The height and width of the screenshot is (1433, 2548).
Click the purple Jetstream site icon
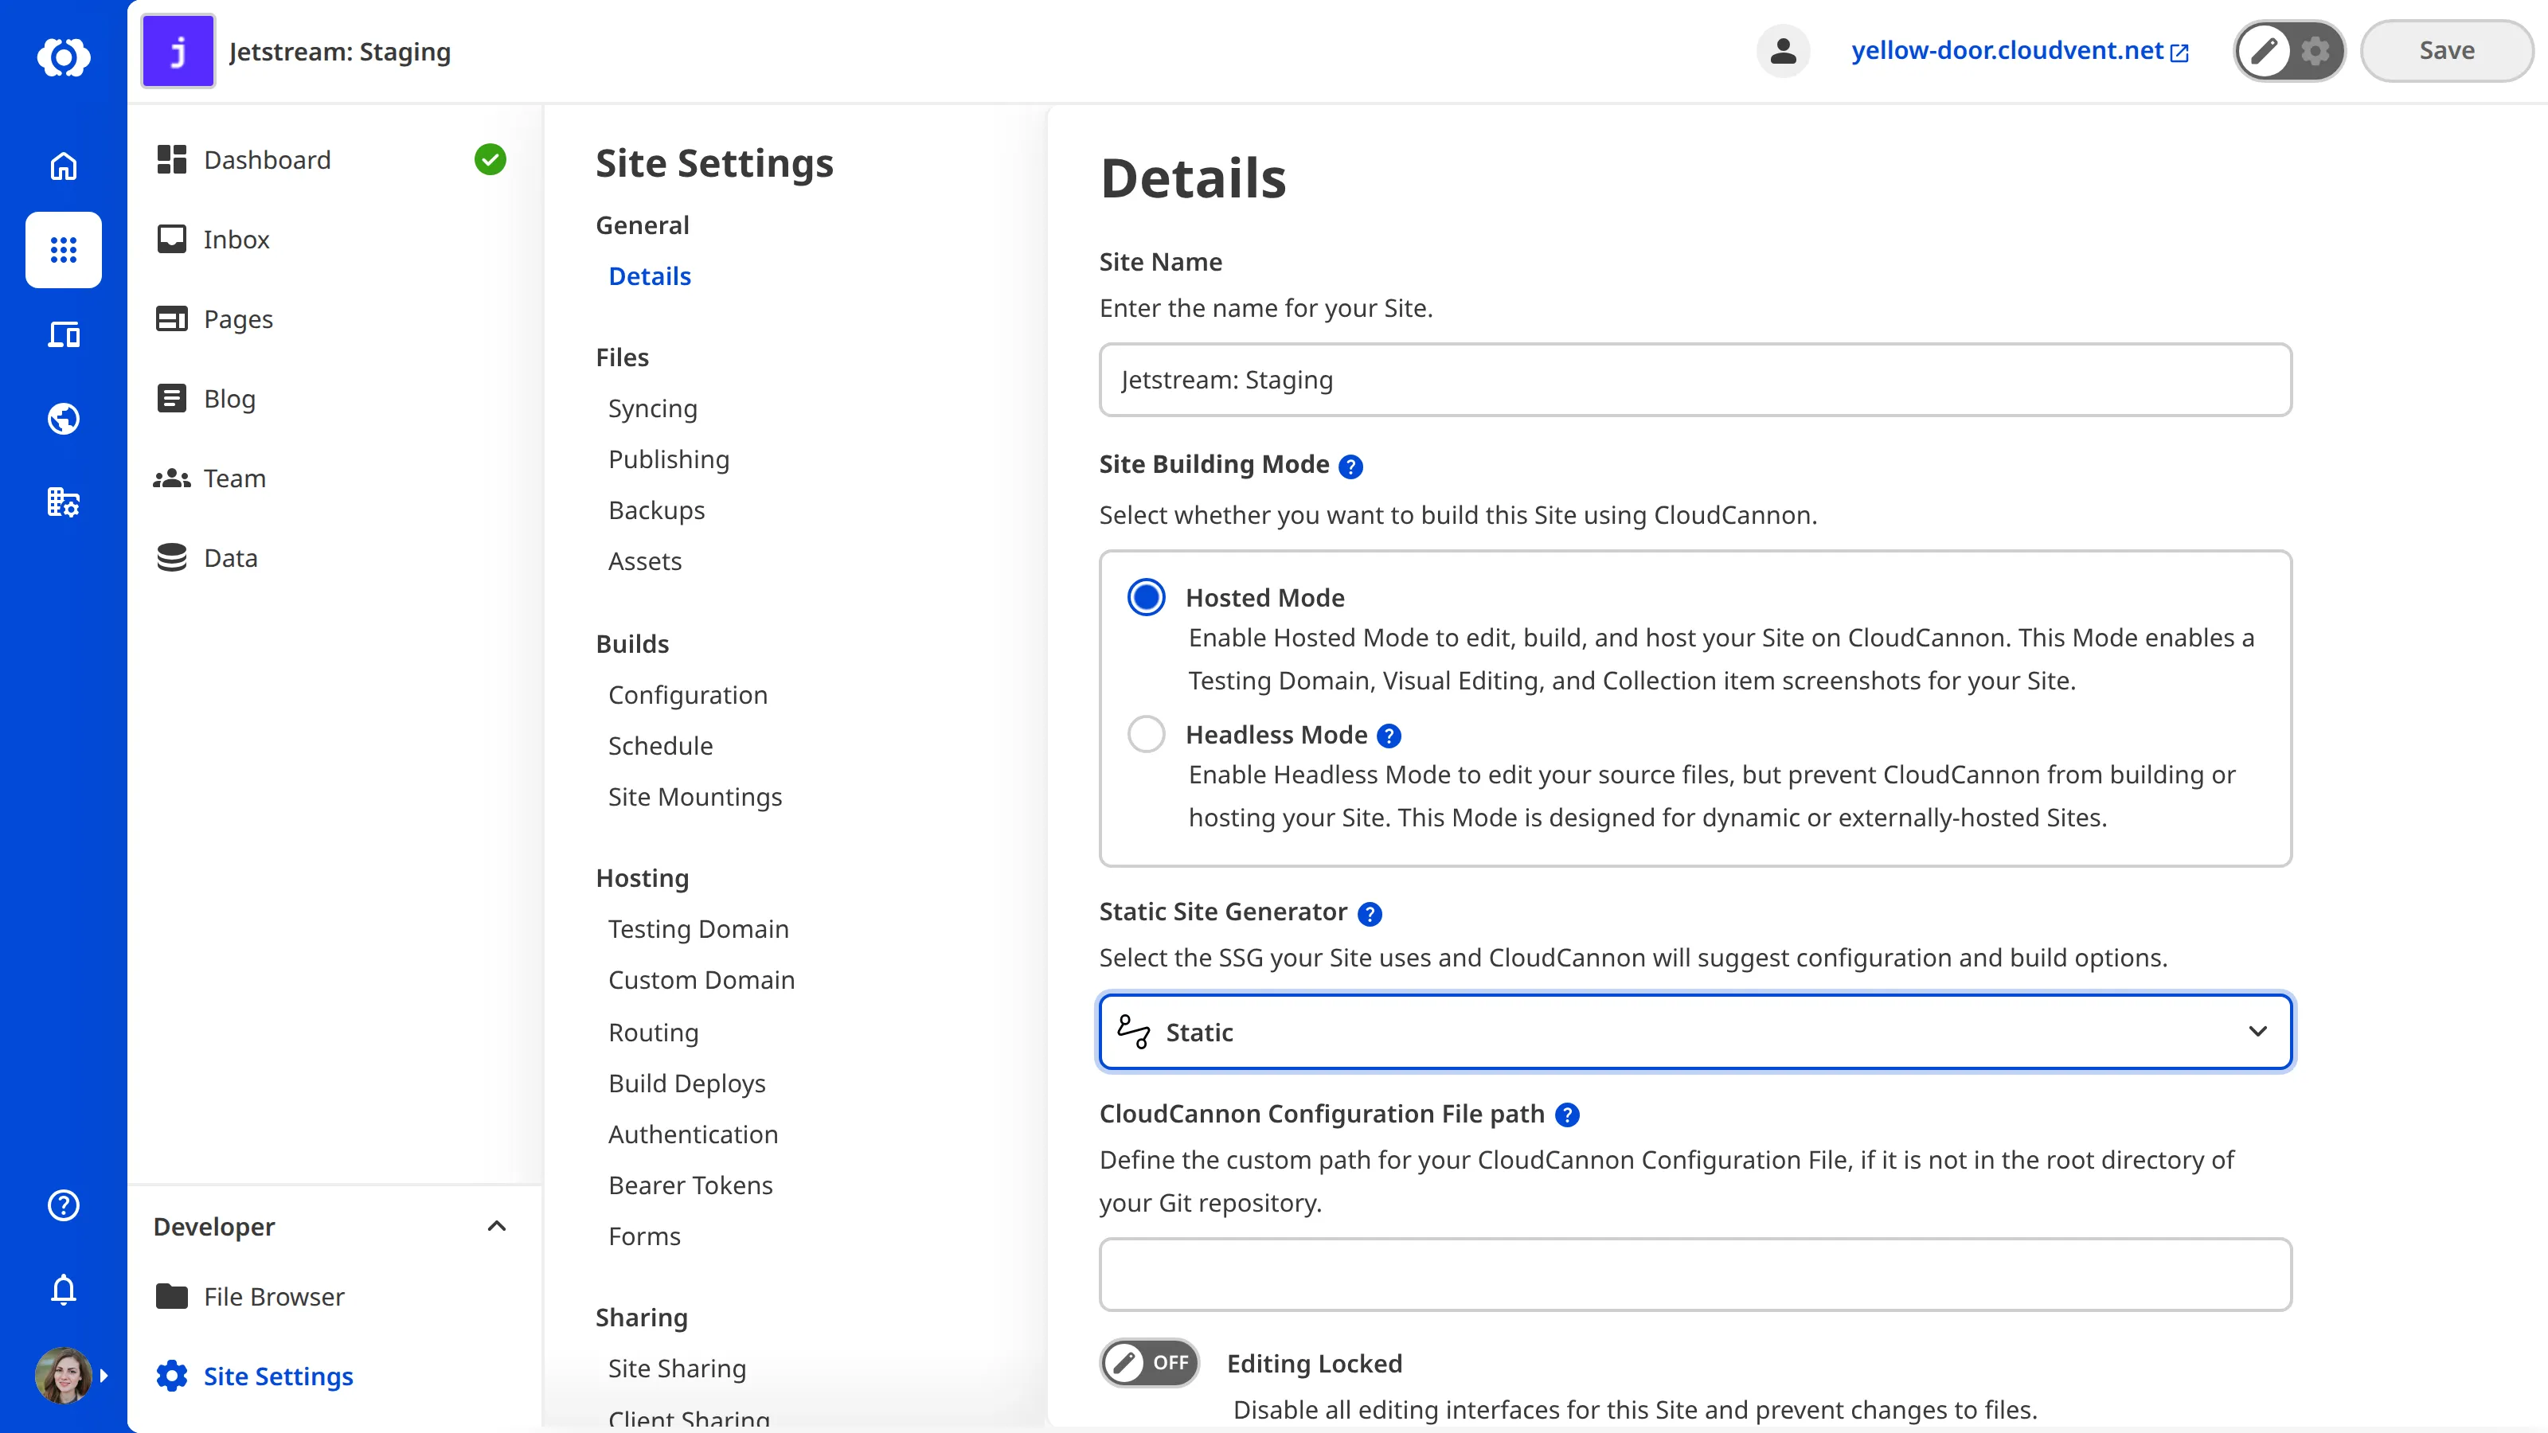pos(178,50)
